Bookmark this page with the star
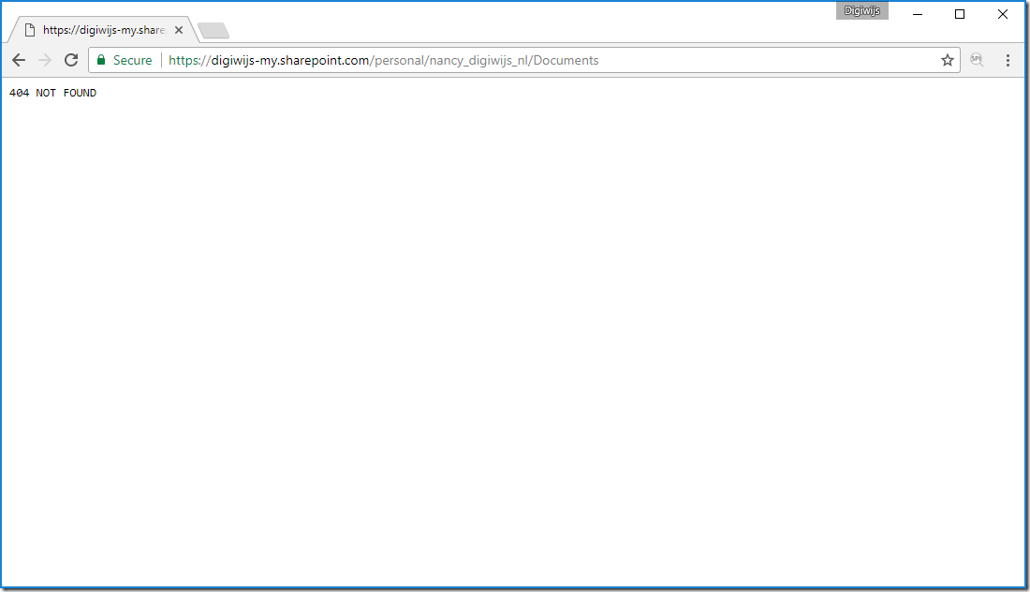The image size is (1030, 592). 948,61
